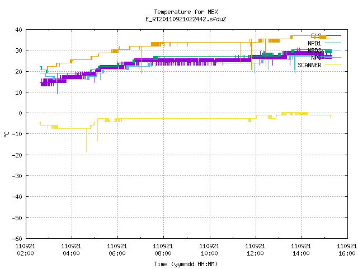Viewport: 358px width, 269px height.
Task: Click the y-axis value '-40'
Action: [x=17, y=197]
